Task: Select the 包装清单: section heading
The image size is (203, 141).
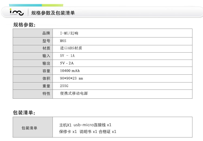Action: [x=24, y=113]
